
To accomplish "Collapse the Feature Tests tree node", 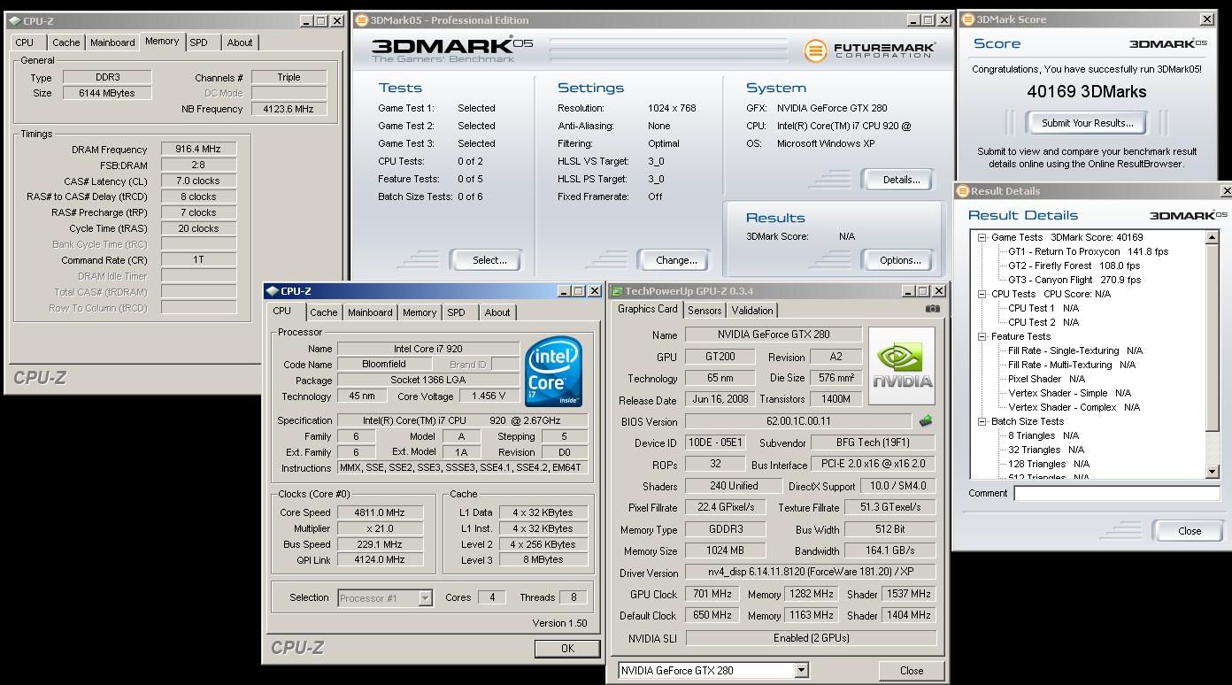I will 982,336.
